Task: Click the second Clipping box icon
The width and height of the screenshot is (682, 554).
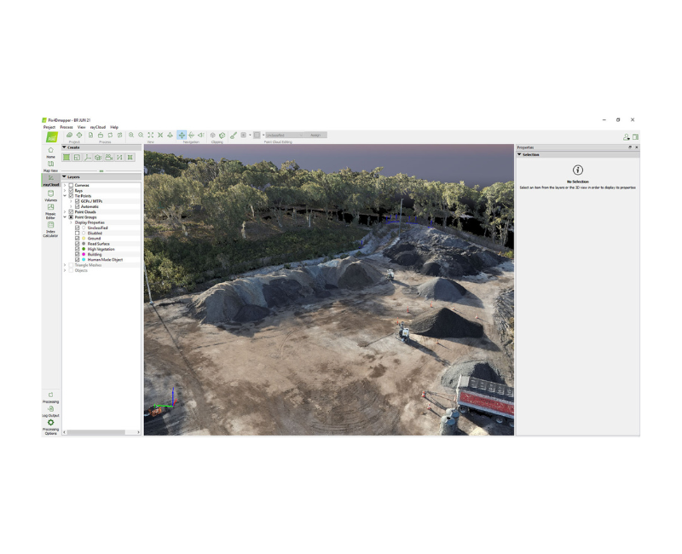Action: coord(223,136)
